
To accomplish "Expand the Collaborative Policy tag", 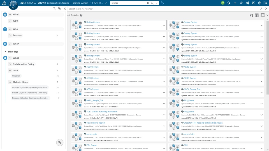I will tap(10, 64).
